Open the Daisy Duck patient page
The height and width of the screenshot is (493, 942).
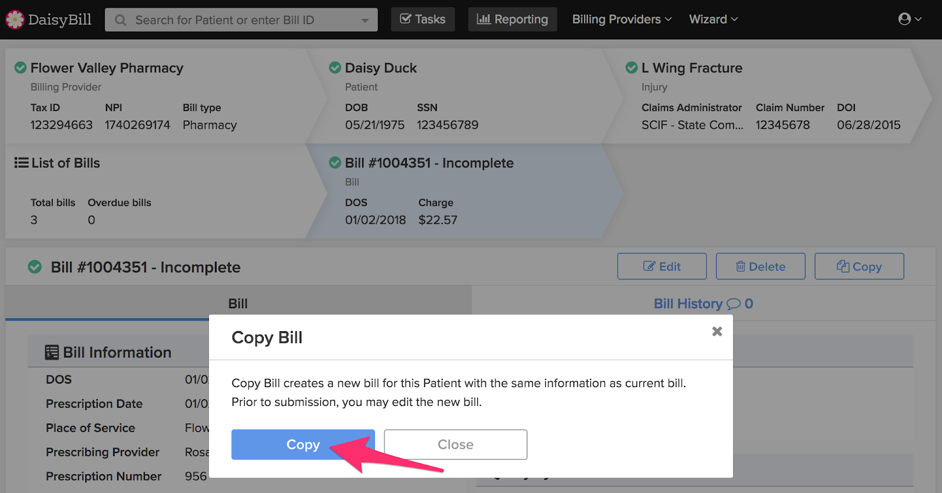tap(381, 68)
